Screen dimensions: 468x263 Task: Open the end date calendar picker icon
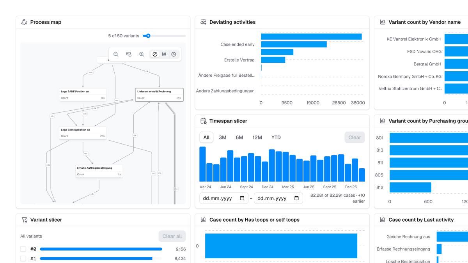pos(296,198)
